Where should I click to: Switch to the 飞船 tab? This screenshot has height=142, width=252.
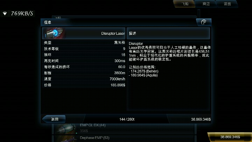pos(184,4)
